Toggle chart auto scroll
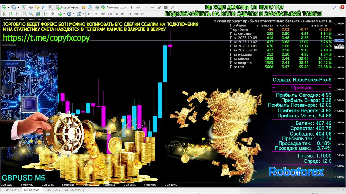This screenshot has width=346, height=194. click(45, 14)
